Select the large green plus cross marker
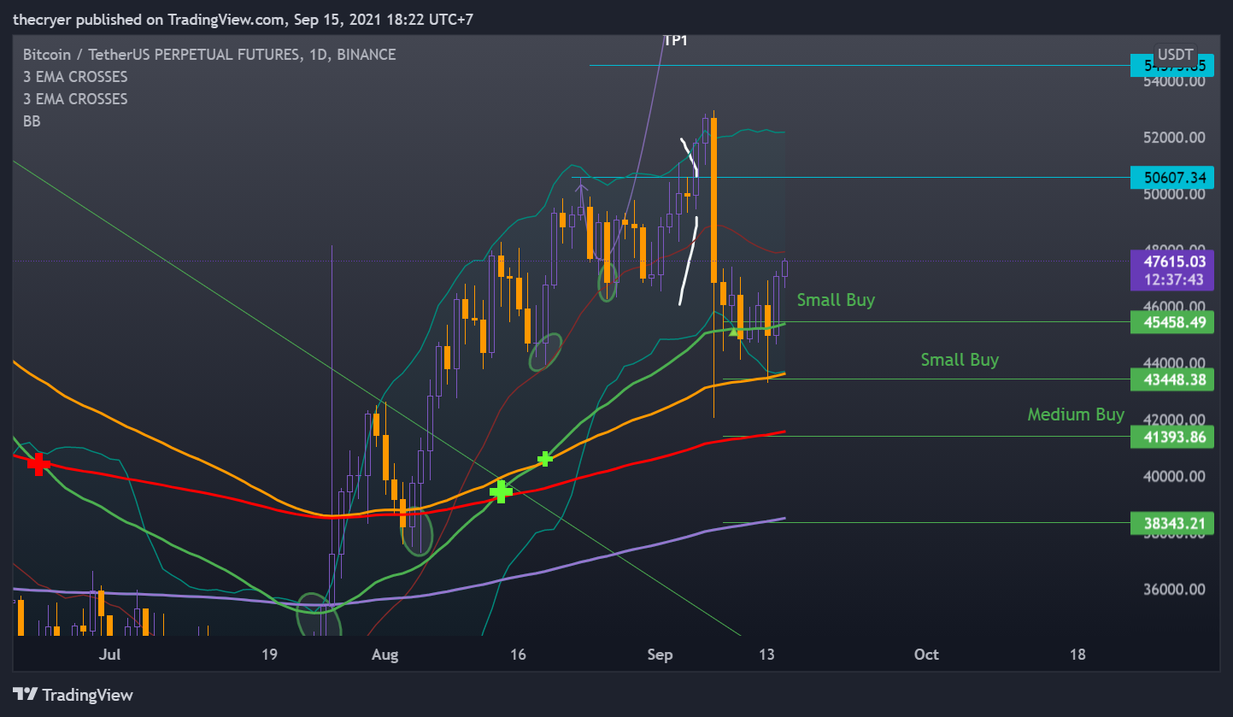The height and width of the screenshot is (717, 1233). pos(501,491)
